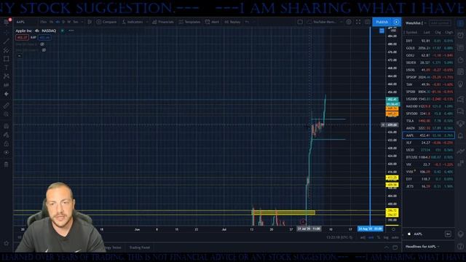The width and height of the screenshot is (466, 262).
Task: Open the Strategy Tester tab
Action: [x=114, y=247]
